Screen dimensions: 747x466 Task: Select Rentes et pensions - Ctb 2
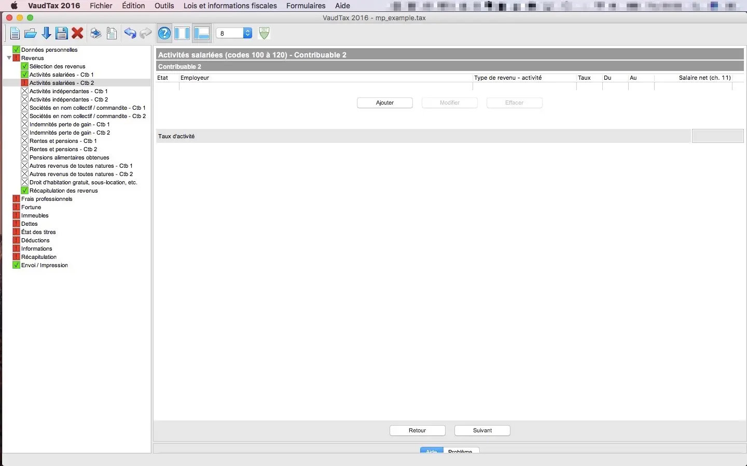pos(63,149)
